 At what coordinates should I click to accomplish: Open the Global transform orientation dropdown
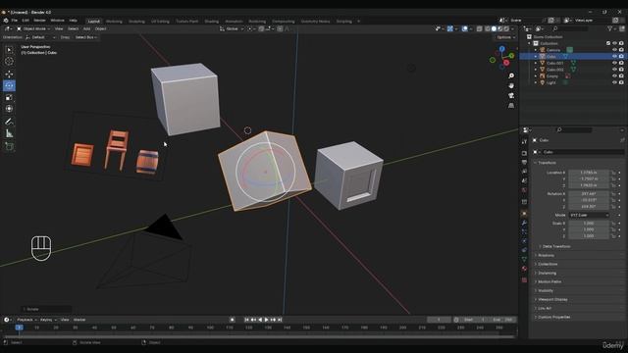[x=232, y=28]
